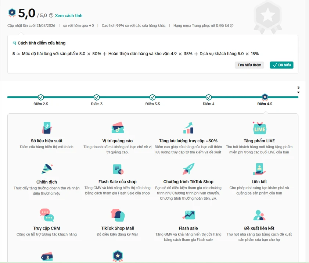
Task: Click the Số liệu hiệu suất phone icon
Action: click(47, 128)
